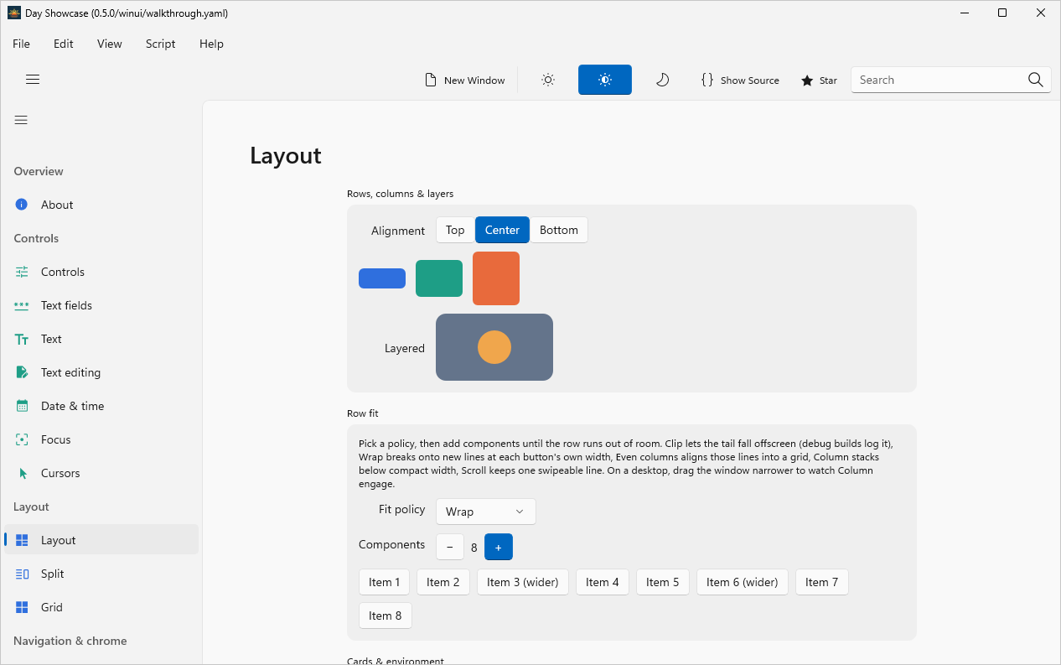Image resolution: width=1061 pixels, height=665 pixels.
Task: Click the Item 1 button
Action: coord(385,582)
